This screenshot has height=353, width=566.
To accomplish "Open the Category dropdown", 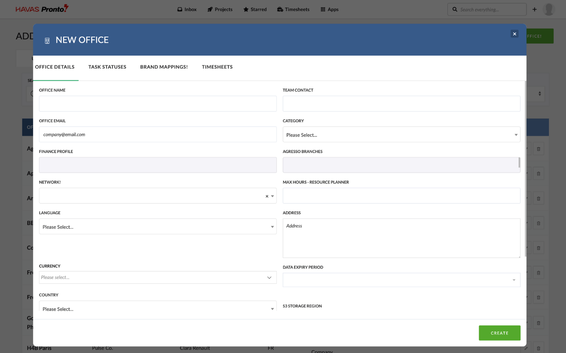I will [401, 135].
